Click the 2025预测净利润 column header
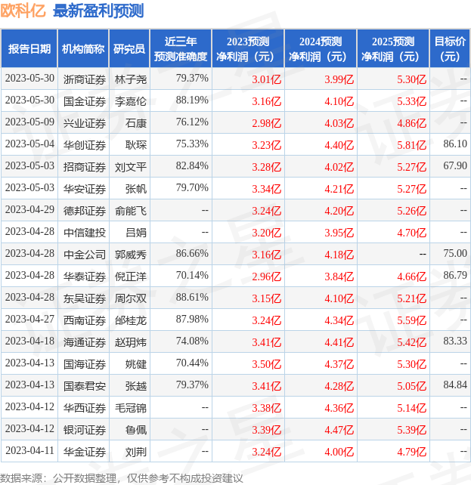This screenshot has height=485, width=471. 393,48
